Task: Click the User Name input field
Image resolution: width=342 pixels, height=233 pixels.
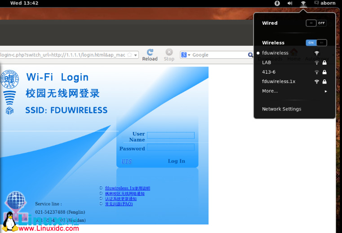Action: click(x=170, y=135)
